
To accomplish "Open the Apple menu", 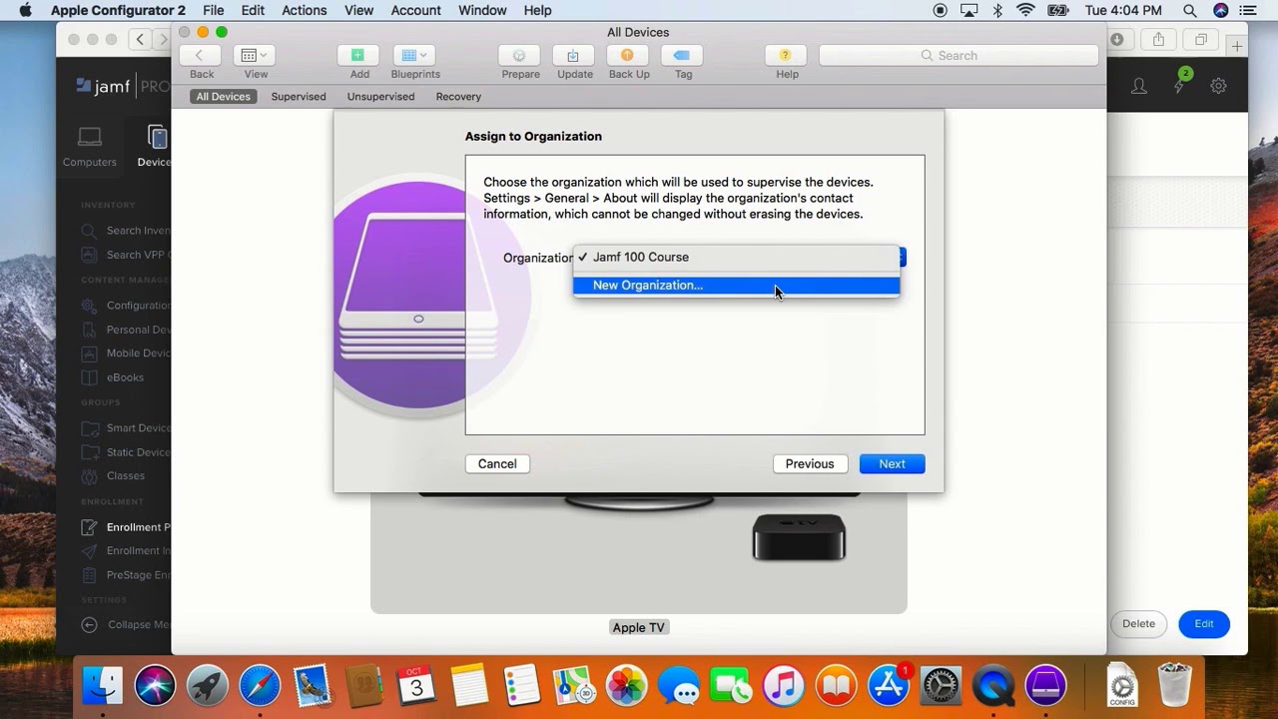I will [26, 11].
